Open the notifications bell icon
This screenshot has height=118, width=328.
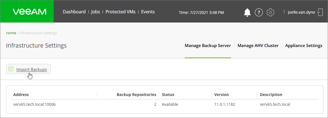[x=247, y=13]
